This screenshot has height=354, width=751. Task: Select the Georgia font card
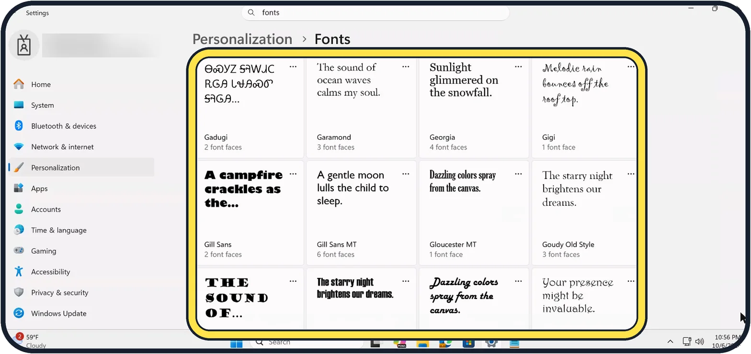474,108
